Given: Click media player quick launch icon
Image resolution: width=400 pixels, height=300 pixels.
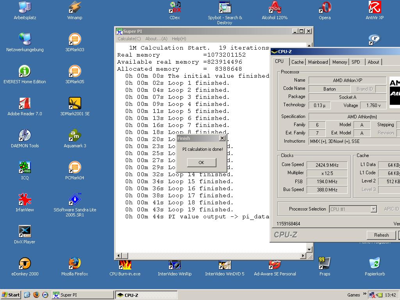Looking at the screenshot, I should click(x=45, y=295).
